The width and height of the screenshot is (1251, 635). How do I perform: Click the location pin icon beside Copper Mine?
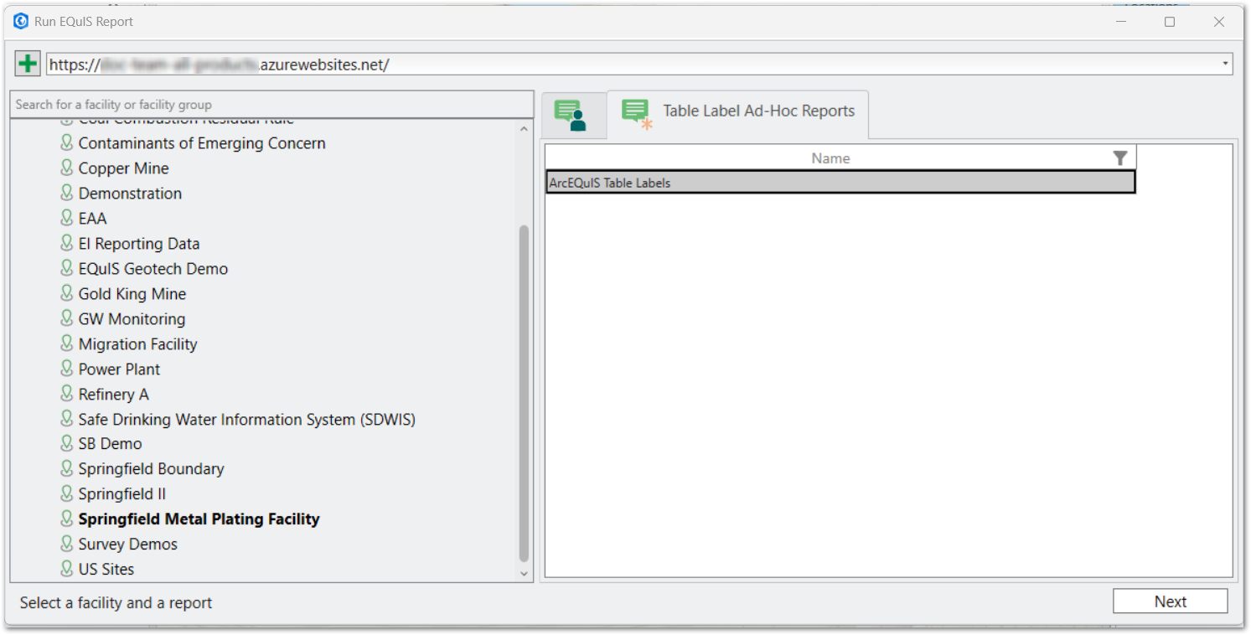click(67, 168)
